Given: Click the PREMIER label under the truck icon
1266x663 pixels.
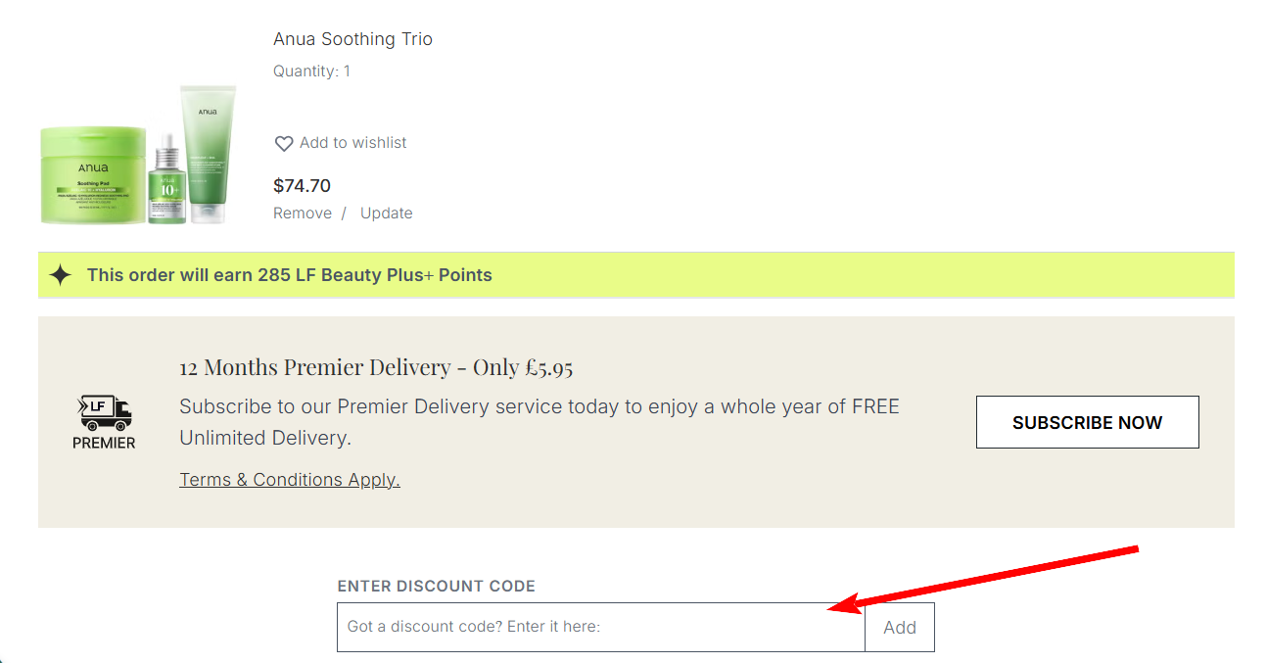Looking at the screenshot, I should point(103,442).
